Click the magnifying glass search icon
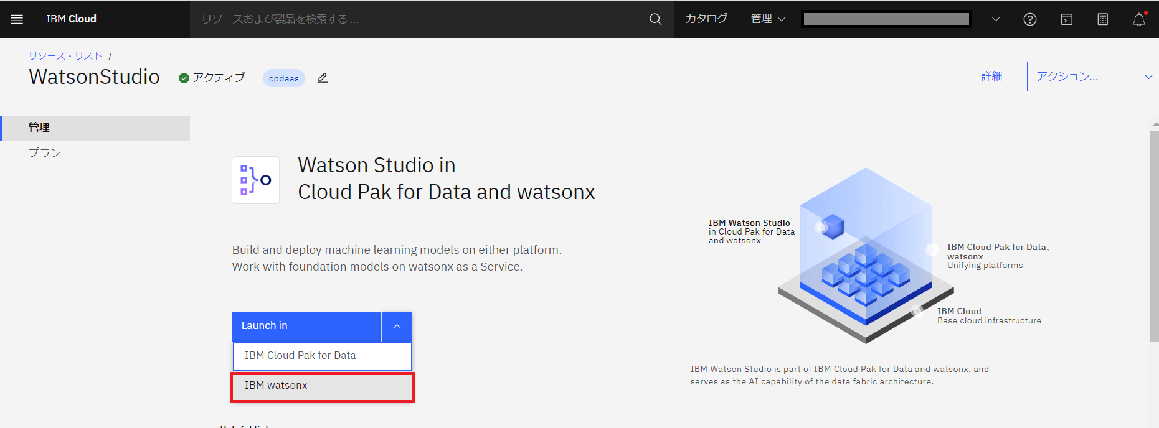The width and height of the screenshot is (1159, 428). click(655, 19)
